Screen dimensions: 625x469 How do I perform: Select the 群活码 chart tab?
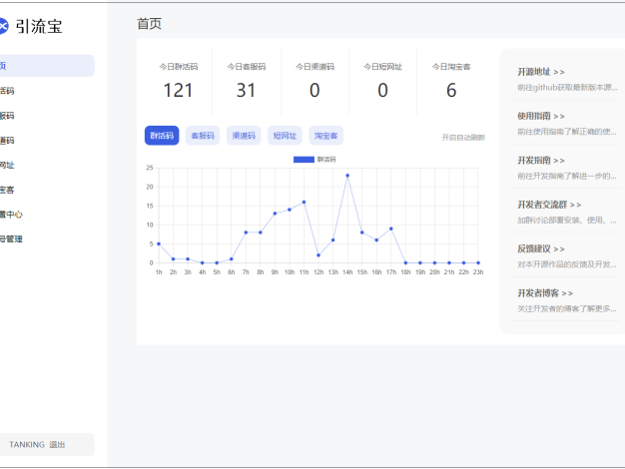(x=162, y=136)
